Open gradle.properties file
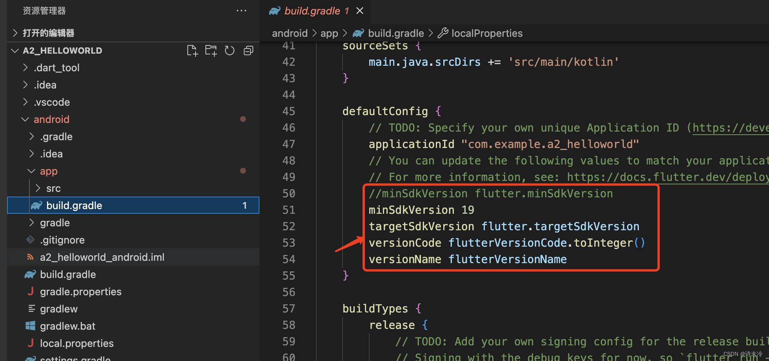 133,292
